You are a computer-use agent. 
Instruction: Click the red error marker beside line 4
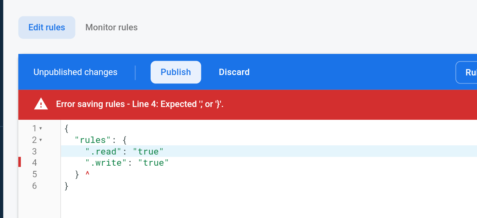[x=20, y=162]
